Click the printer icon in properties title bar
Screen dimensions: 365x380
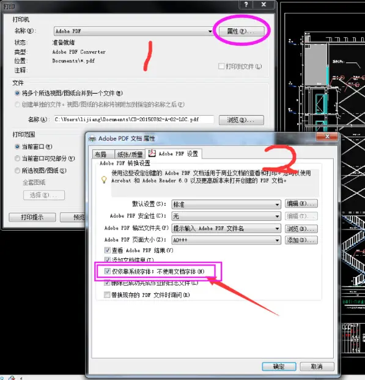coord(92,139)
